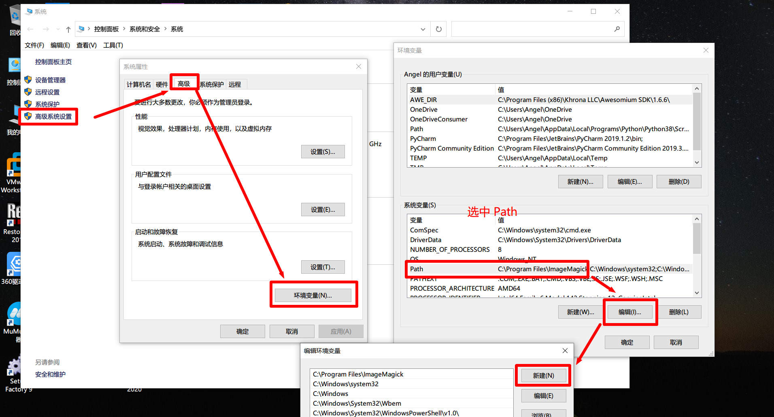Open performance 设置(S)... button
The image size is (774, 417).
click(323, 152)
